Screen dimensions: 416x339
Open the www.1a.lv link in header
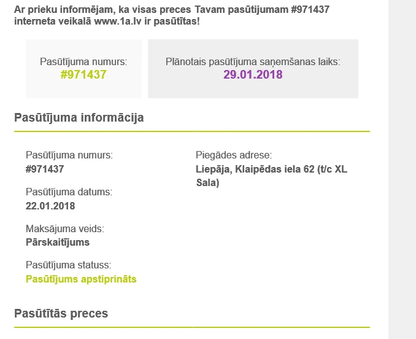118,21
